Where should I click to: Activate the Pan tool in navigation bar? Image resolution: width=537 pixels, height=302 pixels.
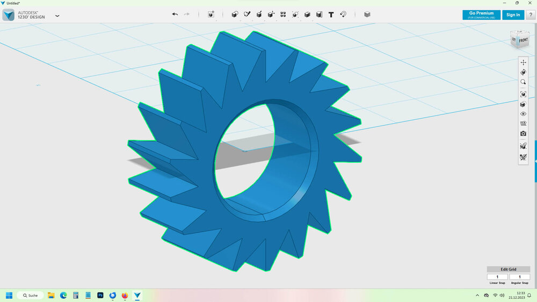coord(523,62)
